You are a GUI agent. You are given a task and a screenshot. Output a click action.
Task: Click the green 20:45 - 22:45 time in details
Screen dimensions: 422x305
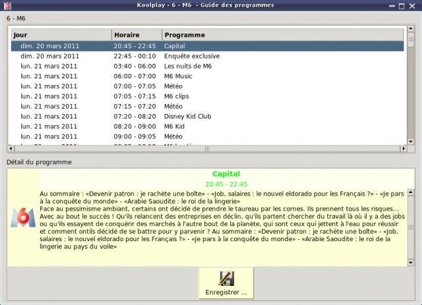coord(226,184)
